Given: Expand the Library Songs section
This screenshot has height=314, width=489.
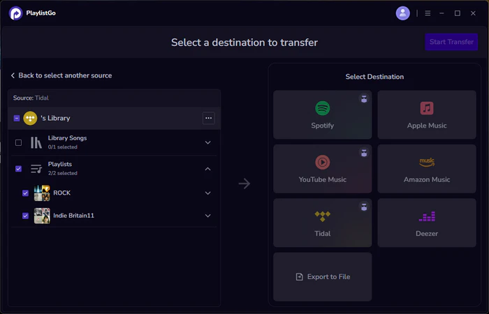Looking at the screenshot, I should pos(207,142).
